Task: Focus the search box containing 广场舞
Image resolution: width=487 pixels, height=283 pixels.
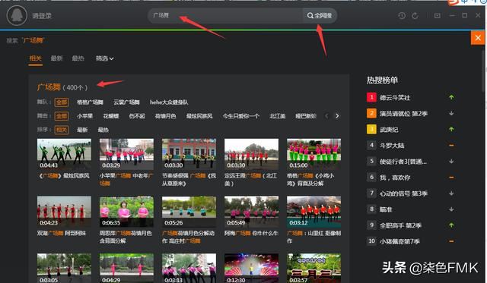Action: pyautogui.click(x=226, y=15)
